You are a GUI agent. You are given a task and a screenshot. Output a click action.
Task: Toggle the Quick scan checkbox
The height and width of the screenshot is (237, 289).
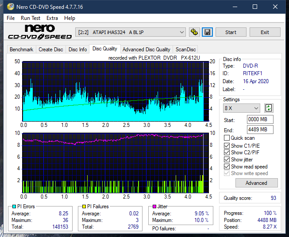click(227, 138)
